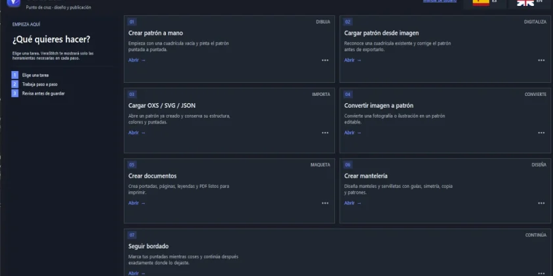Open more options for Crear mantelería
Image resolution: width=553 pixels, height=276 pixels.
tap(541, 203)
